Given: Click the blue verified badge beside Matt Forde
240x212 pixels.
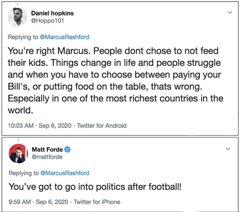Looking at the screenshot, I should (x=68, y=150).
